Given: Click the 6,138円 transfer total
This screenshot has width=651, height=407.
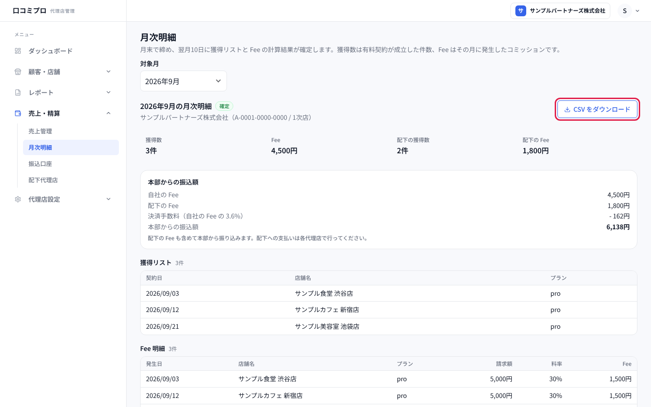Looking at the screenshot, I should point(618,227).
